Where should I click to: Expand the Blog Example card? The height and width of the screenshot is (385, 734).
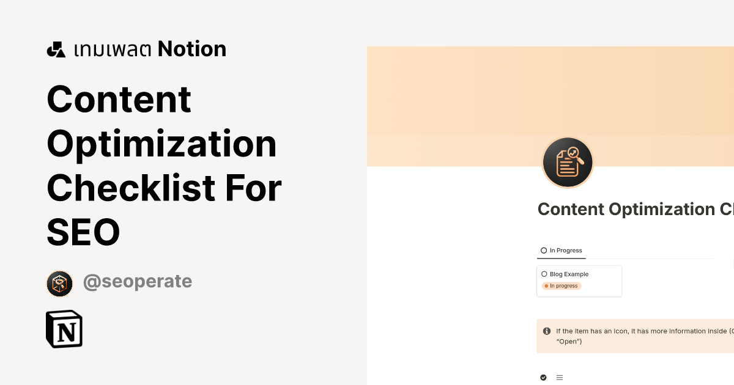pos(579,280)
